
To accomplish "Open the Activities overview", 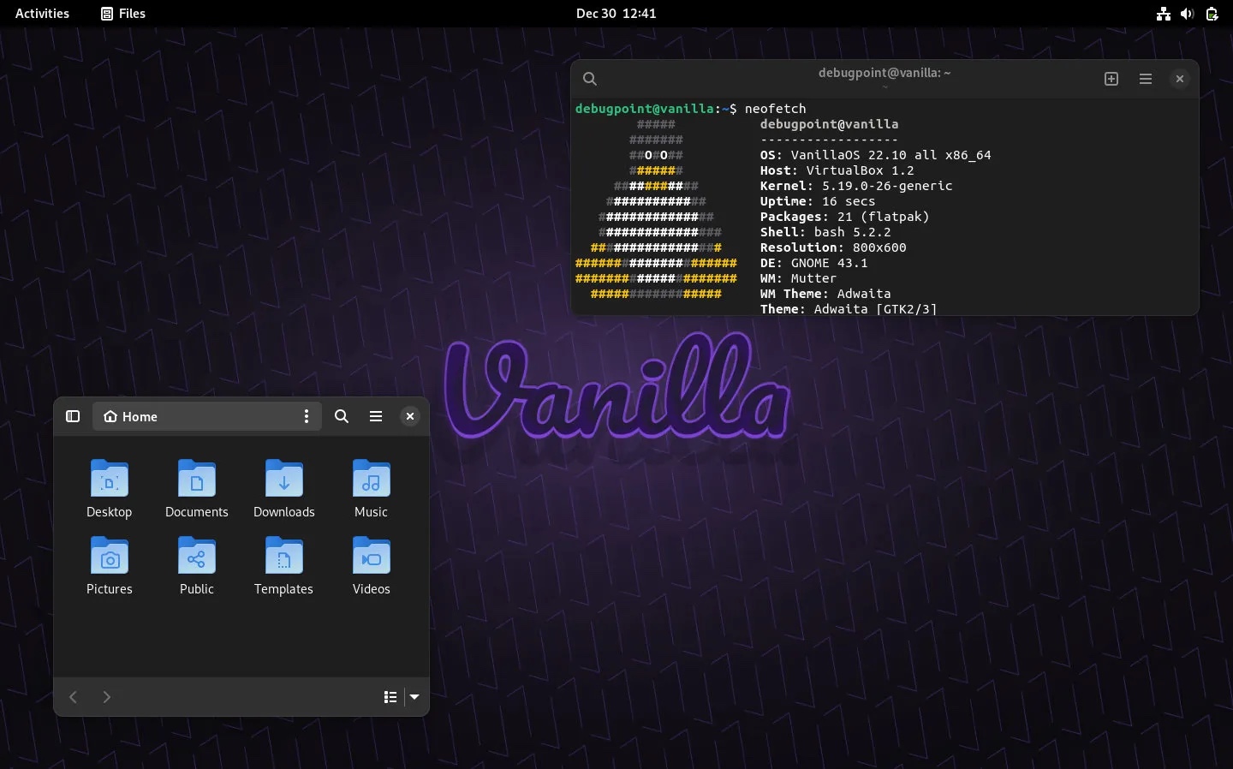I will tap(42, 14).
